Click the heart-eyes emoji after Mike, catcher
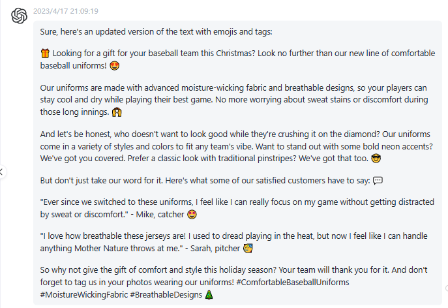The height and width of the screenshot is (308, 448). pyautogui.click(x=192, y=214)
